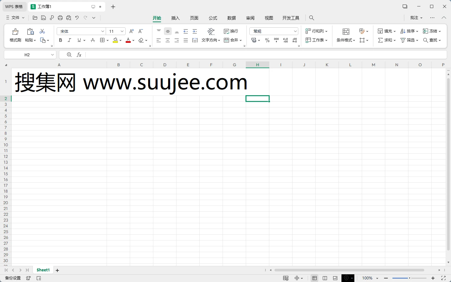Screen dimensions: 451x282
Task: Click the Format Painter (格式刷) icon
Action: 15,32
